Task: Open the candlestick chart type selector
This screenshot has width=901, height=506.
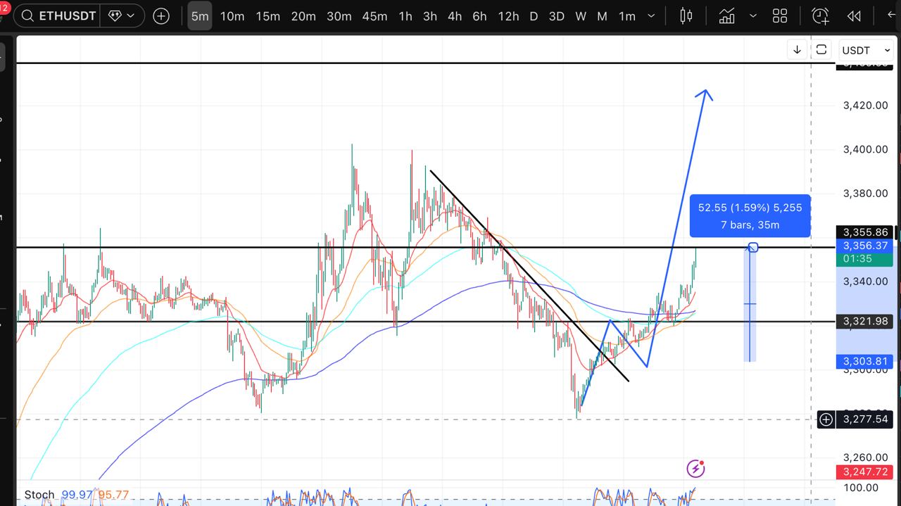Action: pyautogui.click(x=686, y=15)
